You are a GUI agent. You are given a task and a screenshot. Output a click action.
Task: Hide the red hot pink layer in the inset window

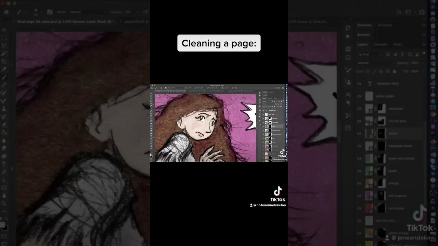[x=263, y=122]
